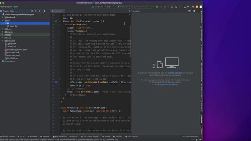Expand the test folder
The image size is (251, 141).
[x=3, y=35]
